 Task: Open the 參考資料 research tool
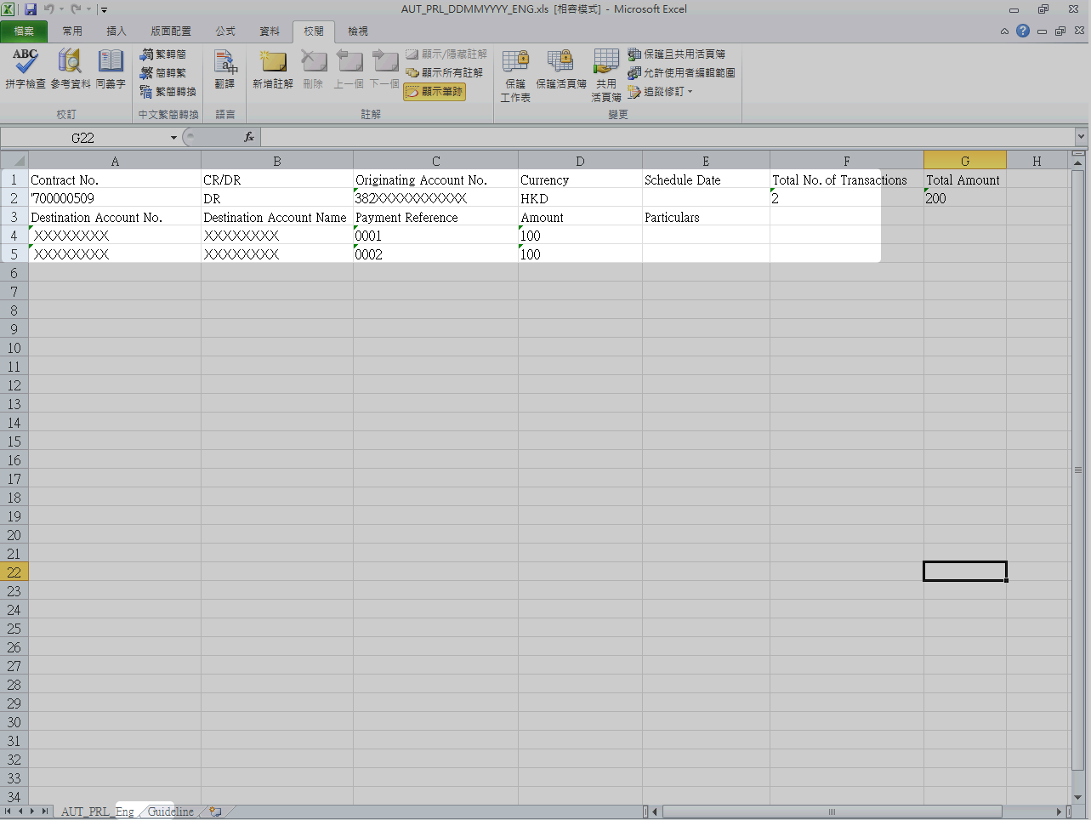point(70,69)
